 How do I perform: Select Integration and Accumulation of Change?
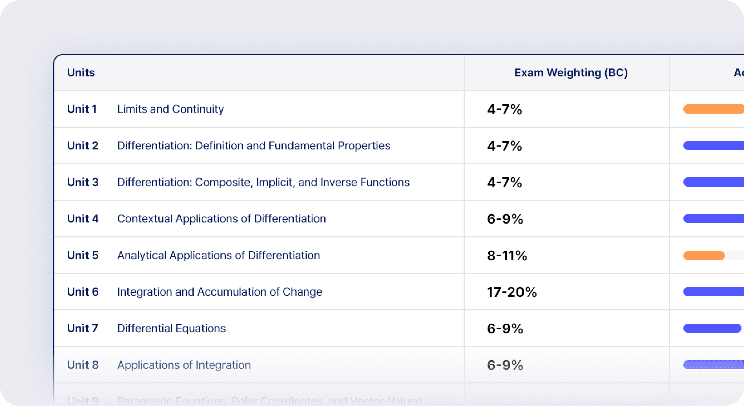(x=220, y=292)
